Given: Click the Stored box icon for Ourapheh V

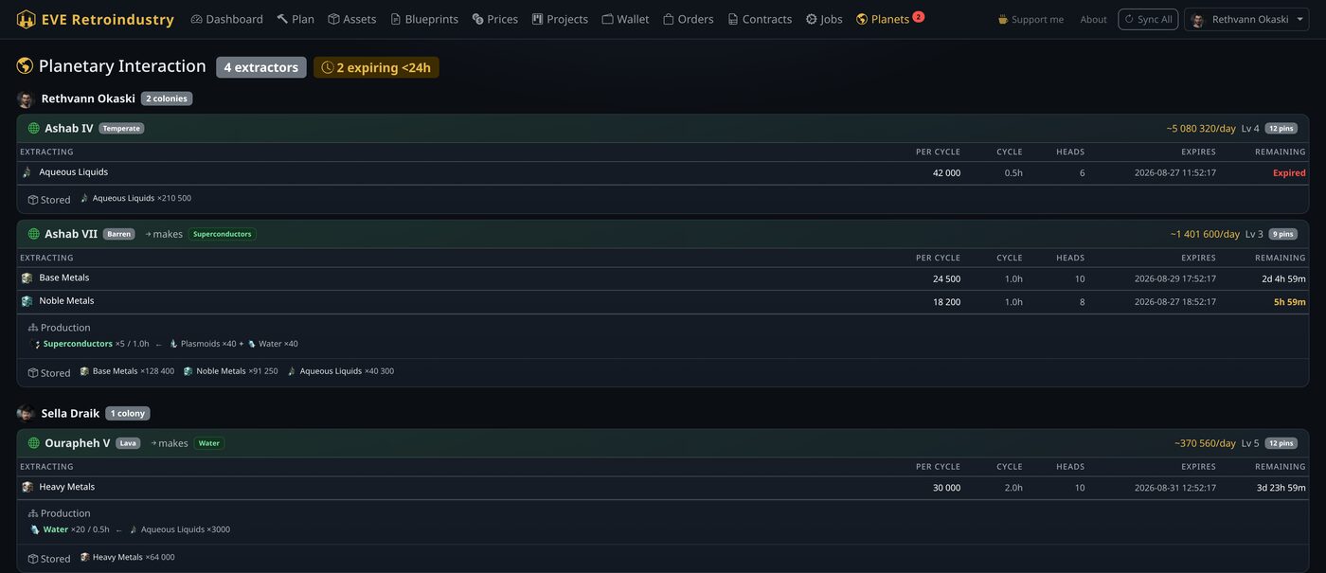Looking at the screenshot, I should (x=33, y=559).
